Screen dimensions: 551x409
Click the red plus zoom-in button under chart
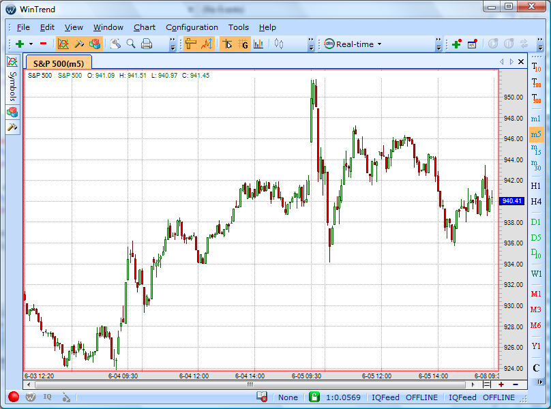pos(501,384)
